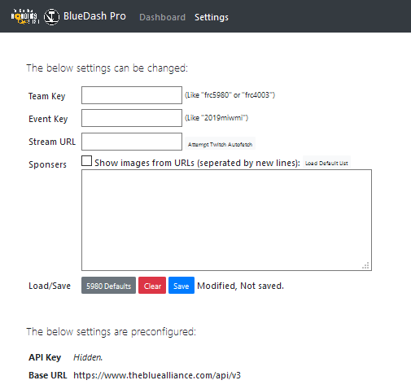Image resolution: width=411 pixels, height=389 pixels.
Task: Focus the Team Key input field
Action: [132, 95]
